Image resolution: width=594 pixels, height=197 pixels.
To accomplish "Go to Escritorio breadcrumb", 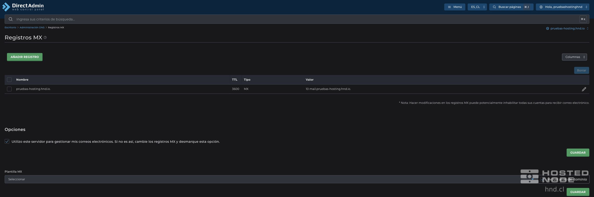I will (x=10, y=28).
